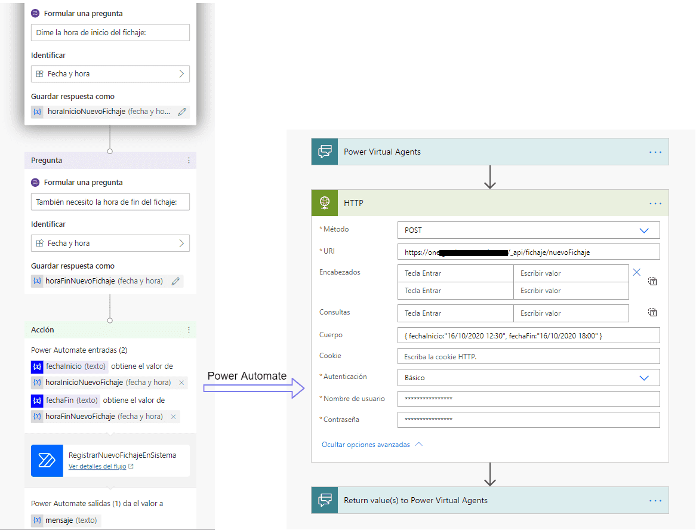Switch Encabezados to text mode
Screen dimensions: 696x530
[652, 281]
